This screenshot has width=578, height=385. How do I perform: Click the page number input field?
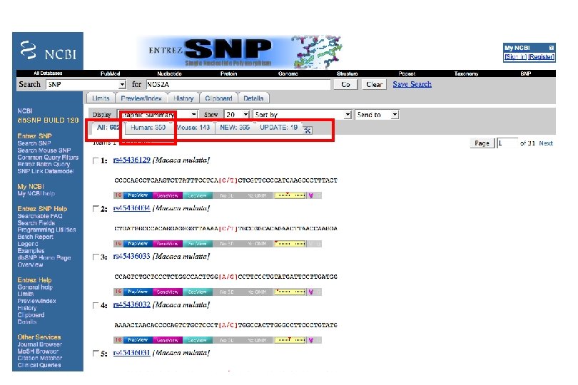tap(507, 143)
